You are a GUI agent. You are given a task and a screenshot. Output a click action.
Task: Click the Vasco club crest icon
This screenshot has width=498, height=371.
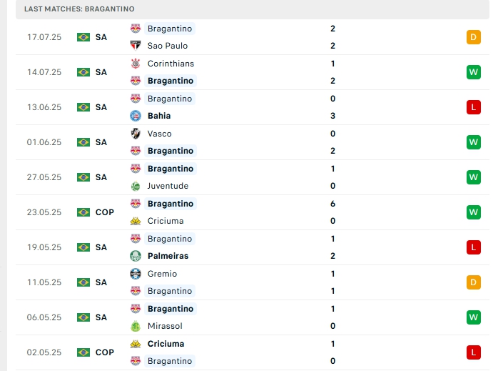click(x=136, y=134)
